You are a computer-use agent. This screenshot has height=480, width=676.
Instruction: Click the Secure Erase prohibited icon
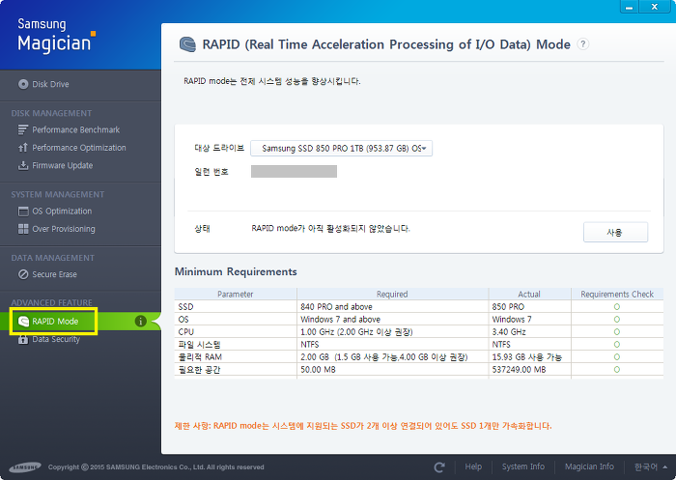[x=23, y=274]
